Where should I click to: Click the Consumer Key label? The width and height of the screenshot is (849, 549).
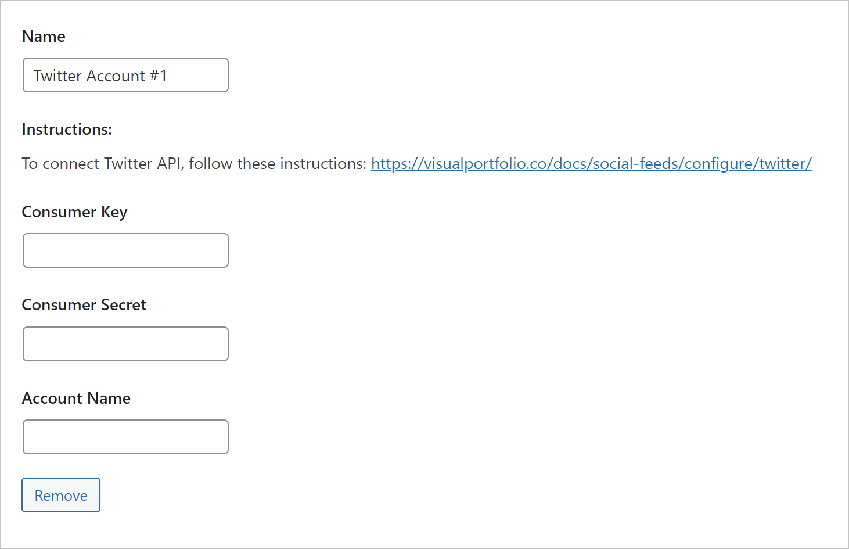point(74,212)
